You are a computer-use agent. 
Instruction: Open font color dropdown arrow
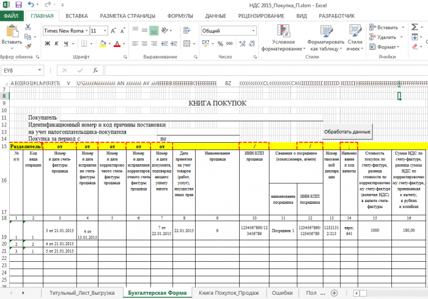[x=124, y=43]
